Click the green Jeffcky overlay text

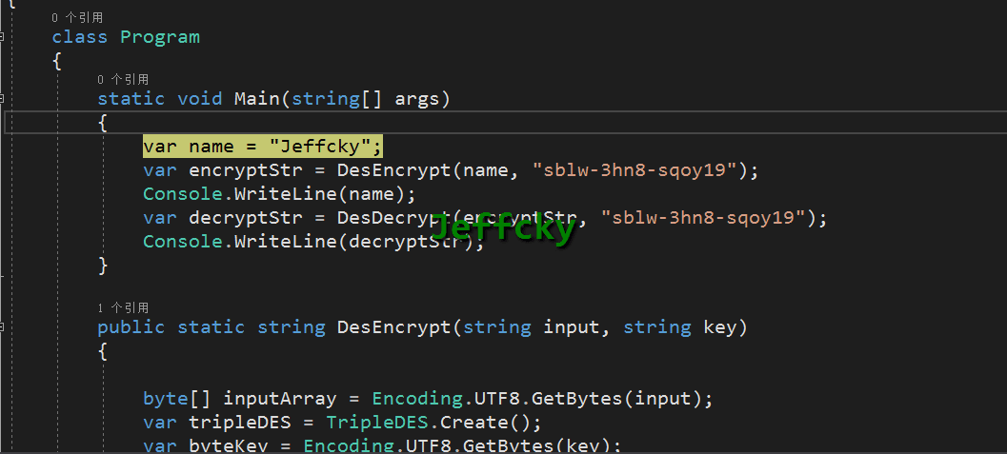[503, 229]
